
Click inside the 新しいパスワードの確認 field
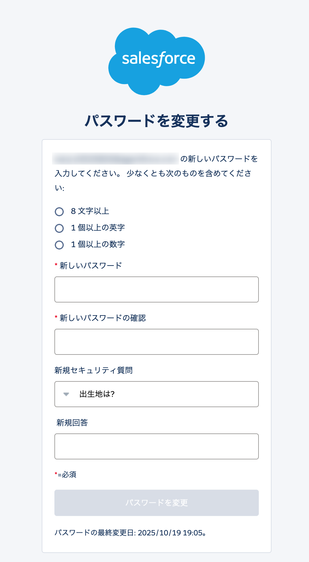pos(156,341)
